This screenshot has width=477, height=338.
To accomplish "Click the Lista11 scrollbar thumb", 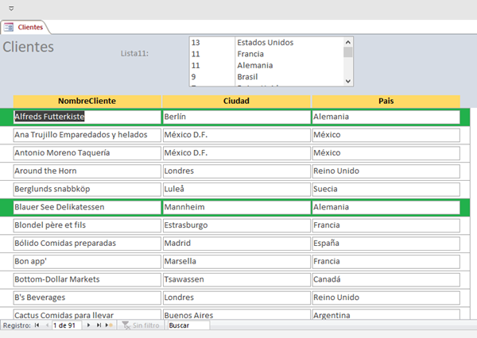I will (x=347, y=52).
